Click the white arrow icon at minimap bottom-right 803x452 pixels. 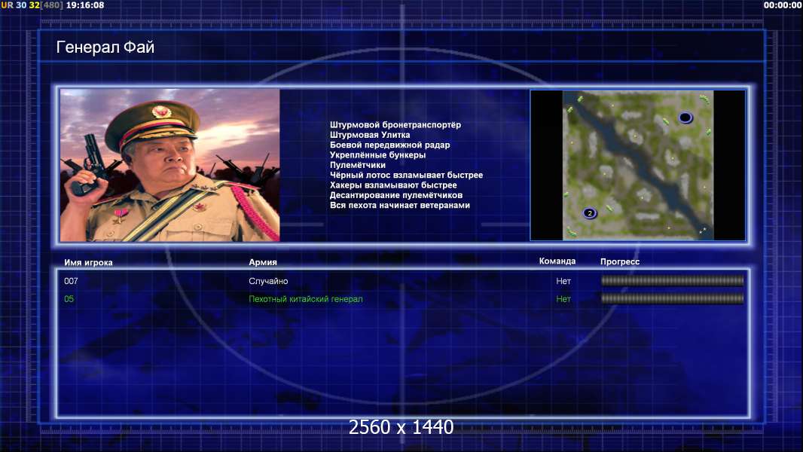(x=703, y=231)
